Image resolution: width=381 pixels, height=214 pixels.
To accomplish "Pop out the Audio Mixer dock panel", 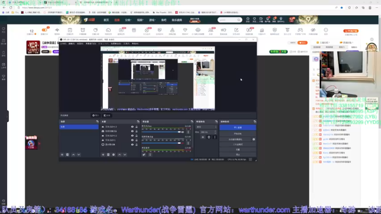I will click(x=192, y=122).
